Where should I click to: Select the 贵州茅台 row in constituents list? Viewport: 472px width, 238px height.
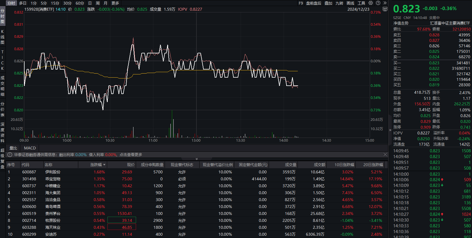pyautogui.click(x=53, y=213)
